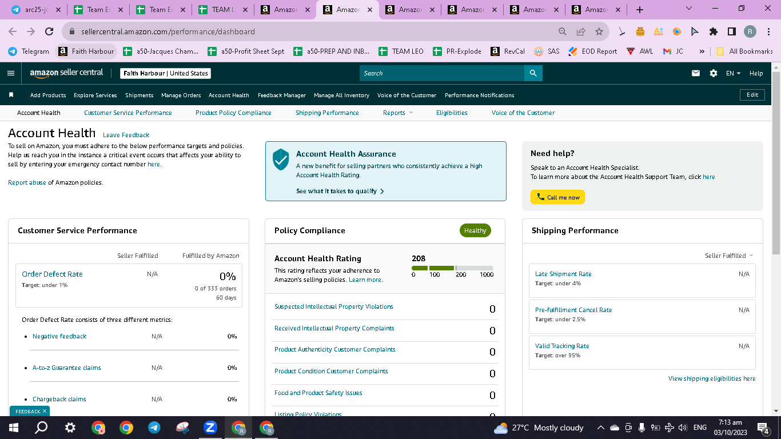781x439 pixels.
Task: Click the bear extension icon in Chrome toolbar
Action: [640, 31]
